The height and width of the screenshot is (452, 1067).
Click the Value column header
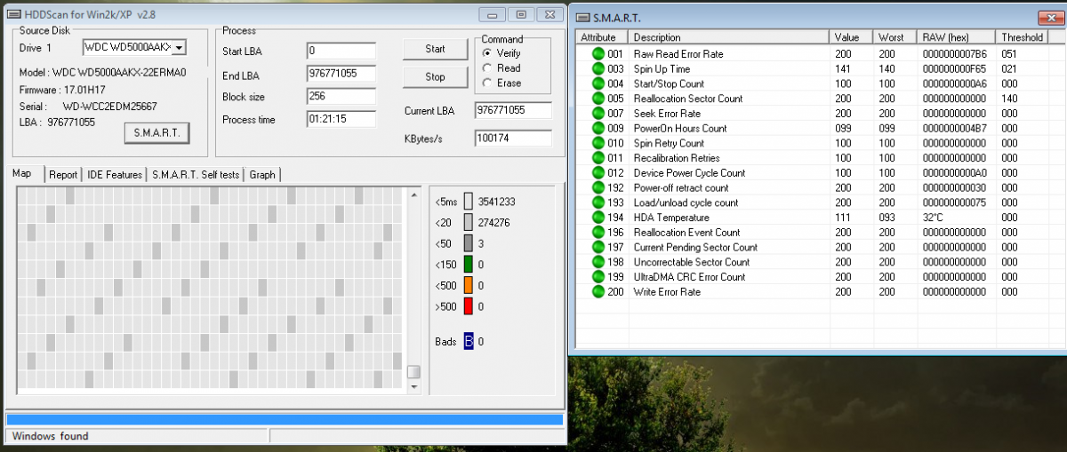coord(852,37)
